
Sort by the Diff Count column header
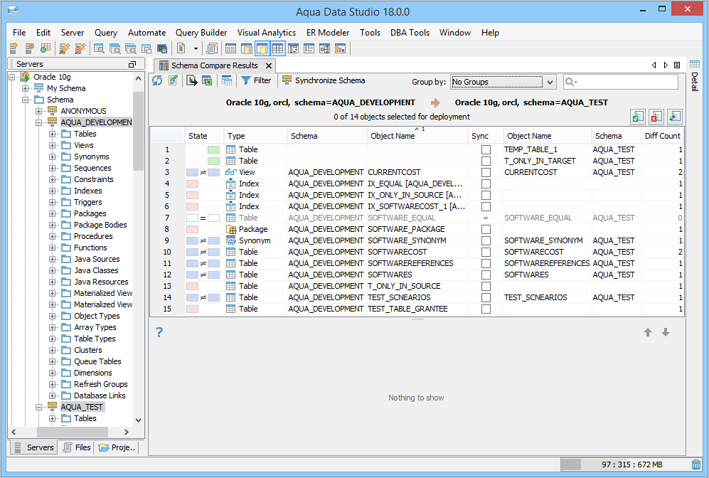coord(662,136)
